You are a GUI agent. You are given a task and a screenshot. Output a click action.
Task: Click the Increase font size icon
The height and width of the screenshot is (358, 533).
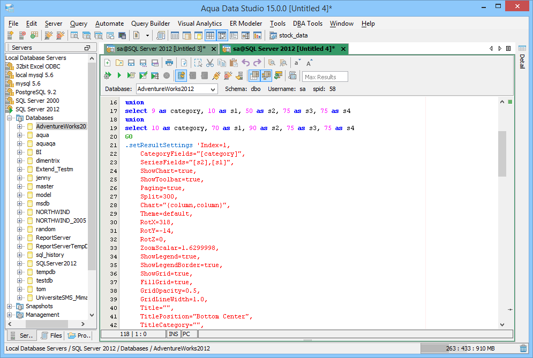pyautogui.click(x=310, y=63)
